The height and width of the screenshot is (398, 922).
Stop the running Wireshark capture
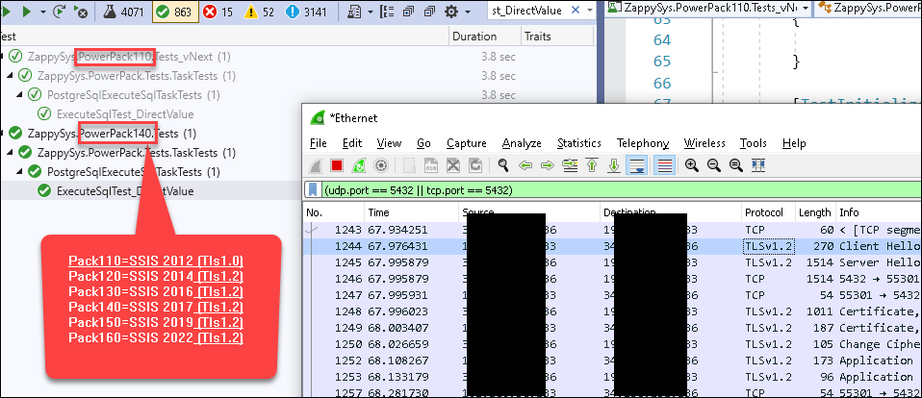point(337,165)
